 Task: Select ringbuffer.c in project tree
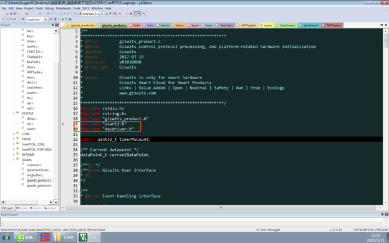(x=35, y=175)
